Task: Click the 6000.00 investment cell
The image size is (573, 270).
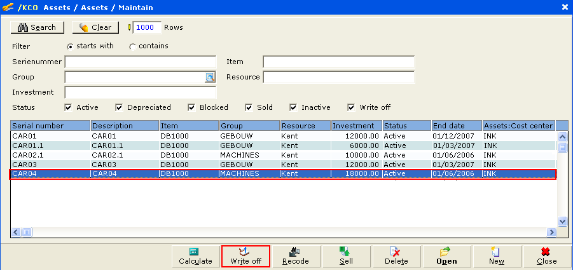Action: click(357, 145)
